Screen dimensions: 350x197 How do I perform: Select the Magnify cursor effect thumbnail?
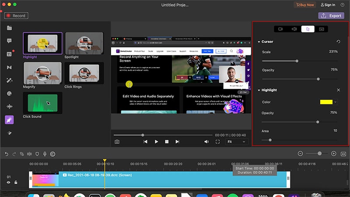coord(42,73)
